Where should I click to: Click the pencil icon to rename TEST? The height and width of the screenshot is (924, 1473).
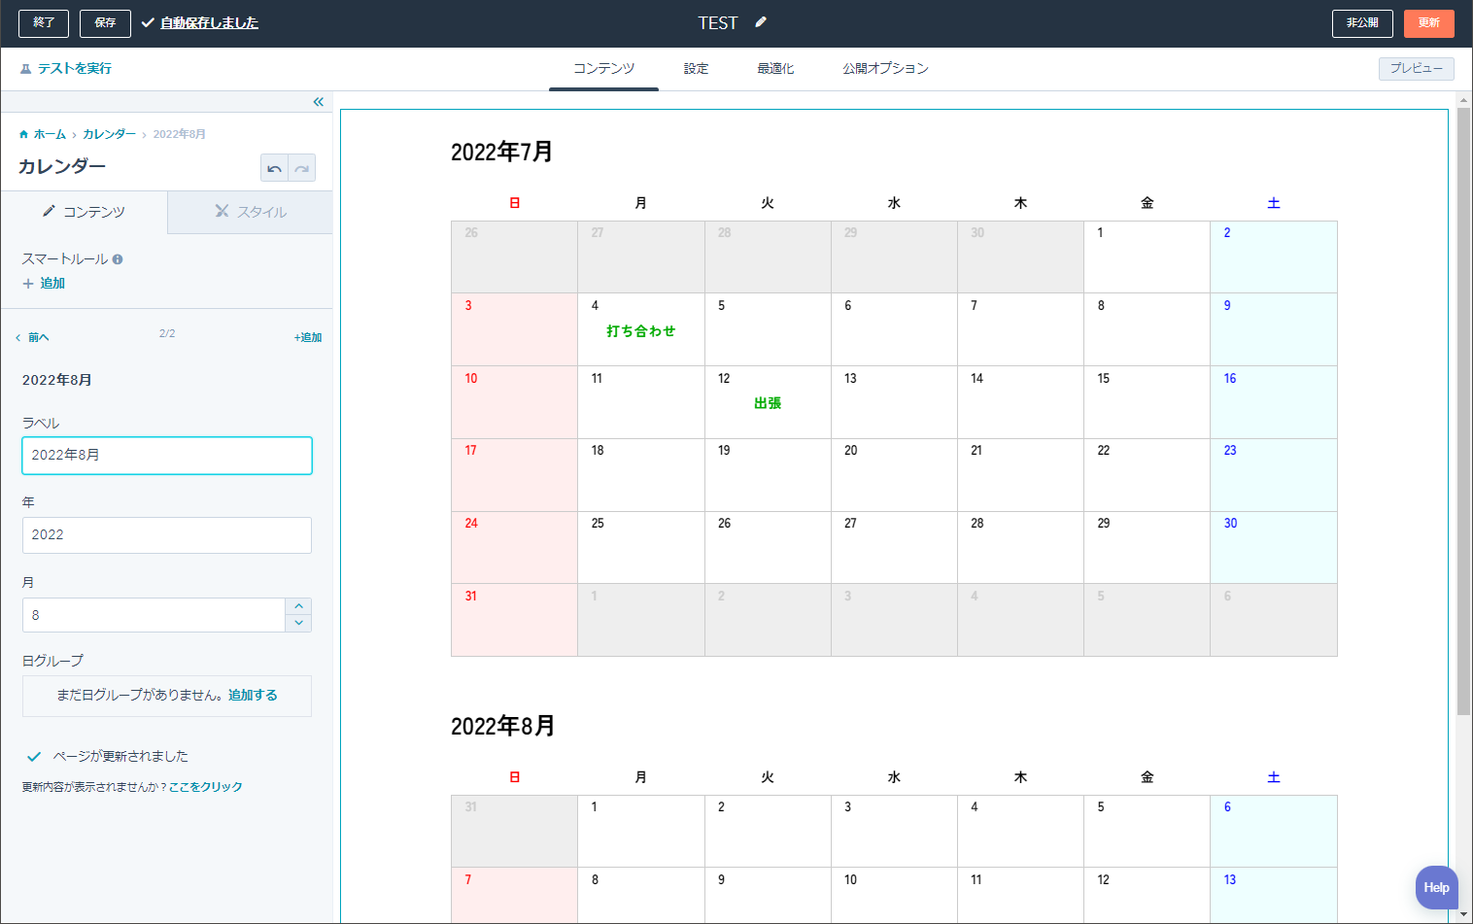[761, 22]
